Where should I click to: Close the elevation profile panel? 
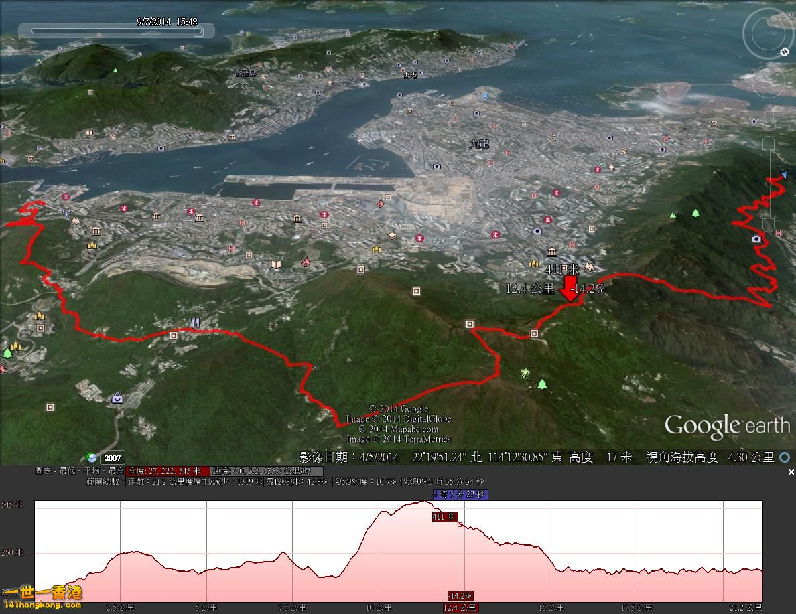pyautogui.click(x=791, y=472)
